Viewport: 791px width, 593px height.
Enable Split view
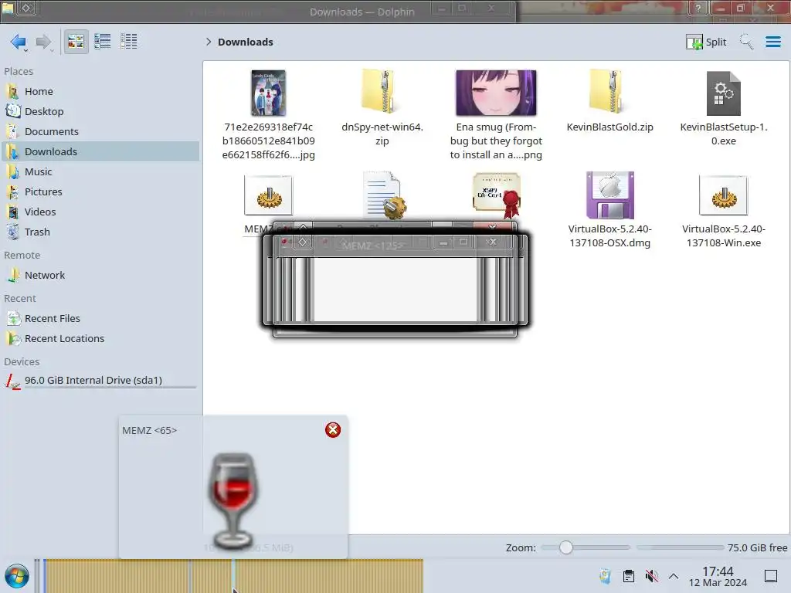[x=706, y=42]
